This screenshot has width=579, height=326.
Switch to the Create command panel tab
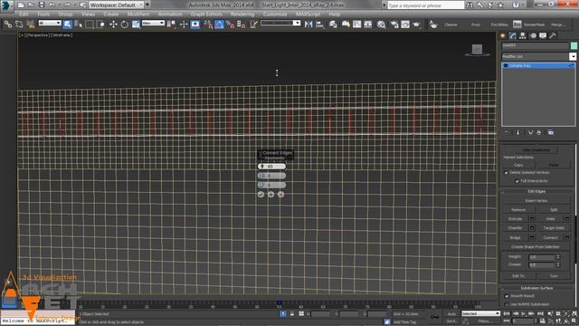click(503, 35)
